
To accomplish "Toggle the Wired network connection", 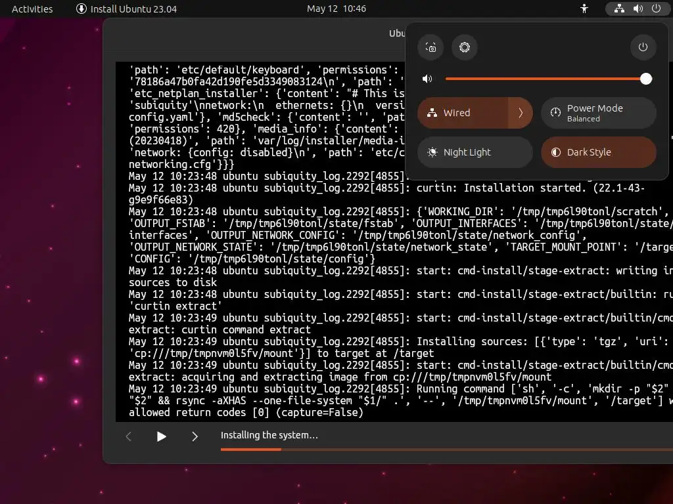I will click(463, 113).
